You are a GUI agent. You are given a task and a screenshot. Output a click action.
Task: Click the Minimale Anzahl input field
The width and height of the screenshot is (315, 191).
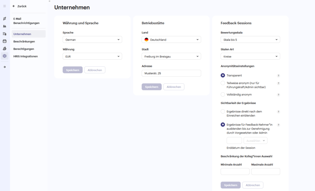tap(235, 172)
